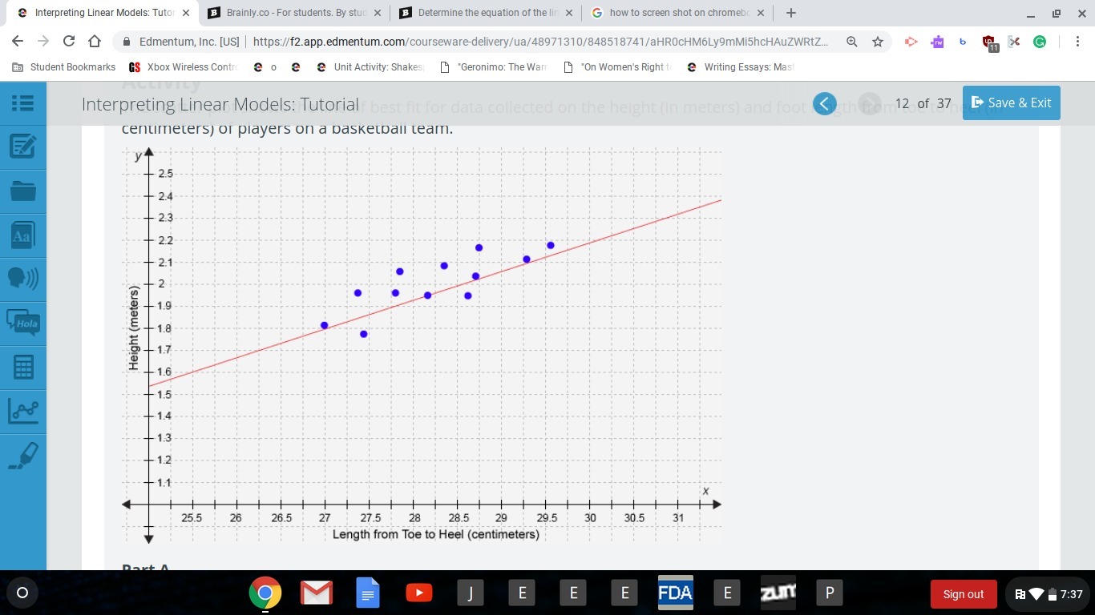This screenshot has width=1095, height=615.
Task: Open Google Docs from the shelf
Action: pos(368,593)
